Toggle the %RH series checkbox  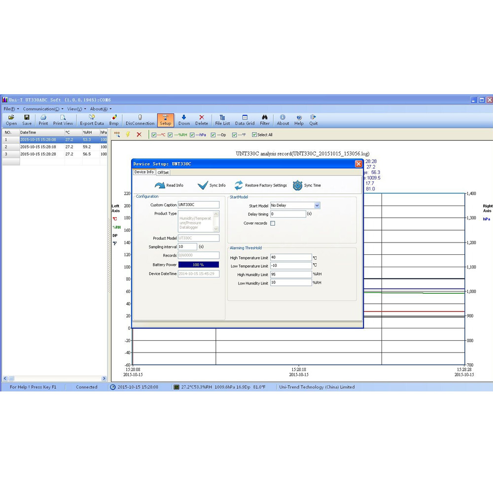click(x=170, y=135)
